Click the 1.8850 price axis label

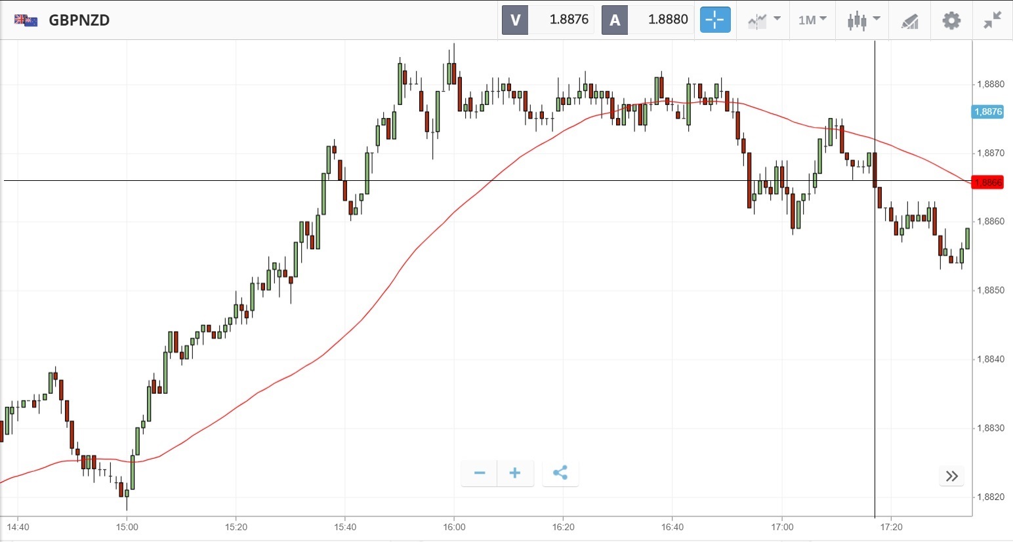coord(991,290)
